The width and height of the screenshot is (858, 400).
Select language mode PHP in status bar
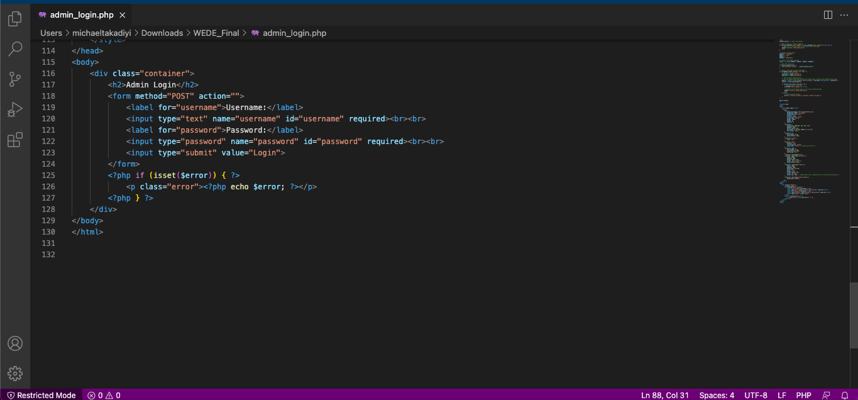803,395
